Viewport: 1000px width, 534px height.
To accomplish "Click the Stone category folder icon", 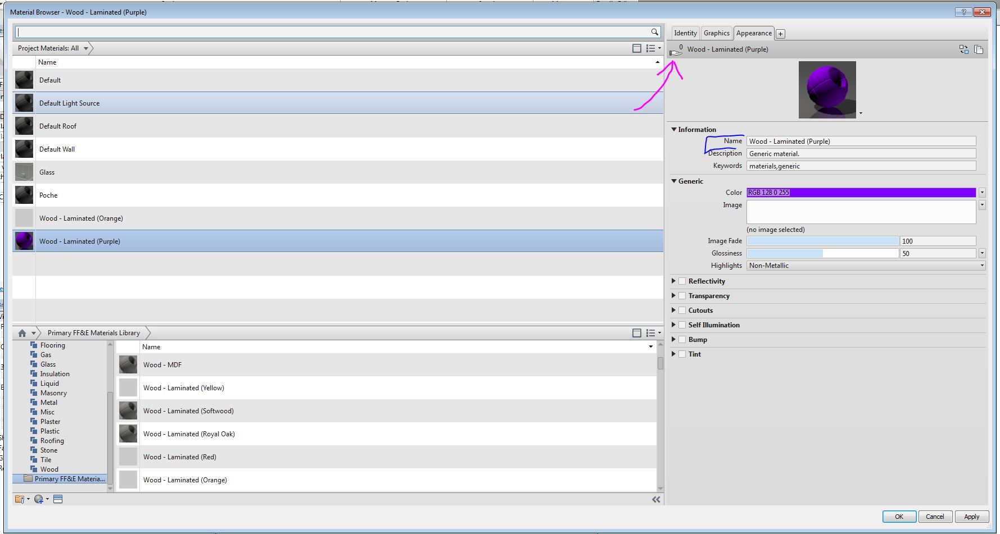I will (x=34, y=450).
